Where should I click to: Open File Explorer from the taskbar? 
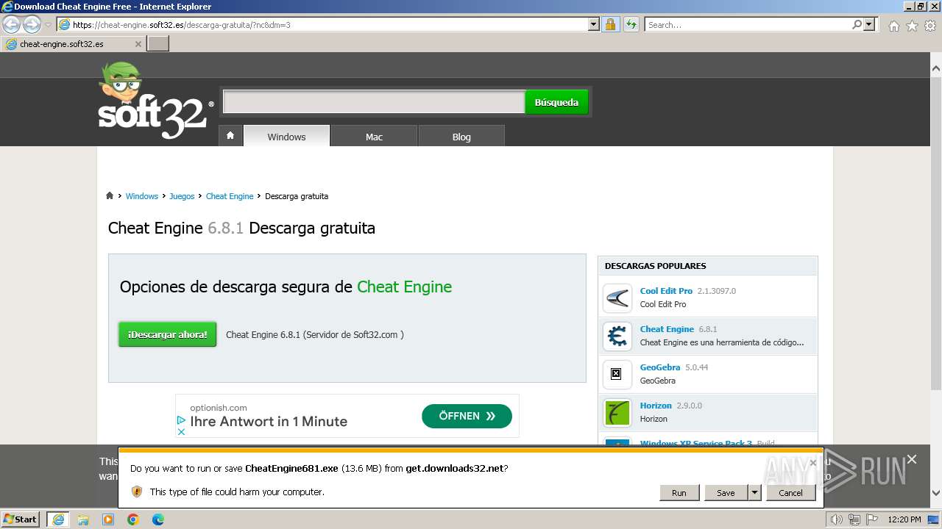[x=83, y=519]
